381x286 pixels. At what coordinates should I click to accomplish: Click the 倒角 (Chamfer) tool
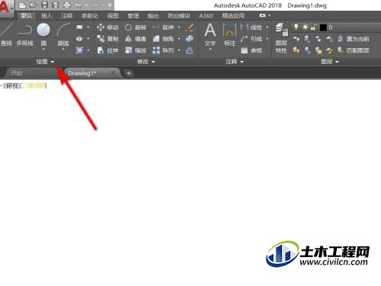(163, 39)
